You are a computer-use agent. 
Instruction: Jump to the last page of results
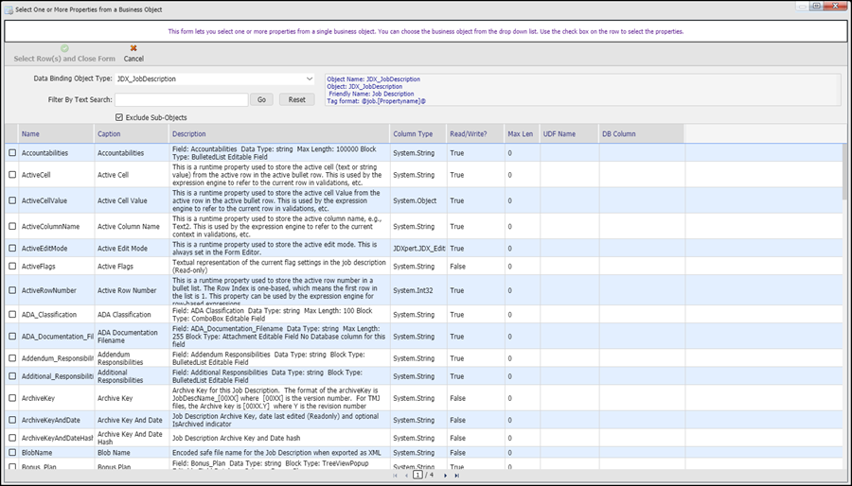(x=457, y=476)
